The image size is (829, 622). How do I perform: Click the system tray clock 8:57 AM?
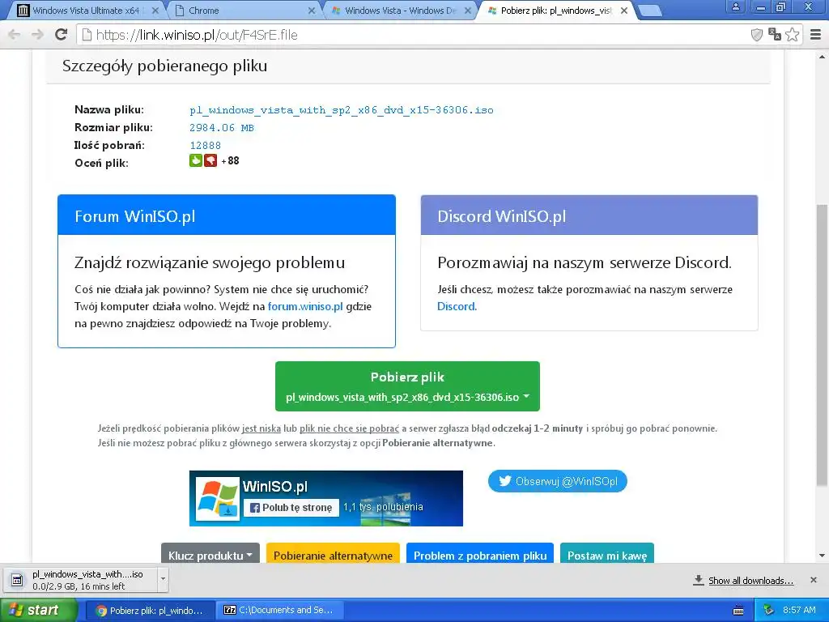tap(799, 611)
